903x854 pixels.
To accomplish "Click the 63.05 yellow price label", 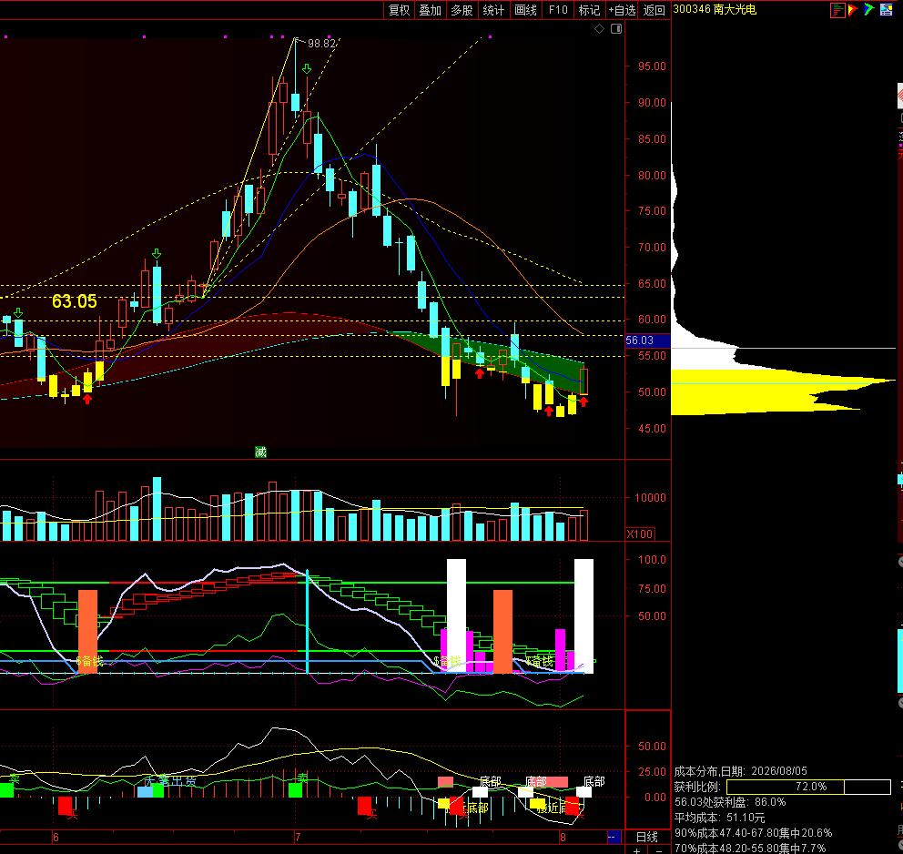I will (x=75, y=301).
